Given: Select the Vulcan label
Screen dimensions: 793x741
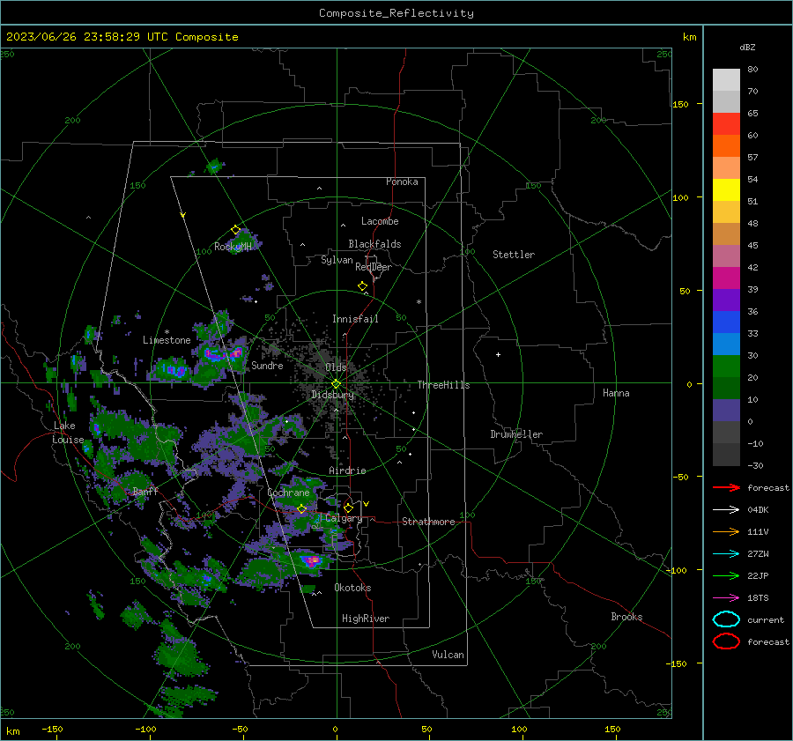Looking at the screenshot, I should [448, 655].
